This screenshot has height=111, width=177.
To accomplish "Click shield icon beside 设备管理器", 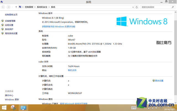I will point(2,21).
